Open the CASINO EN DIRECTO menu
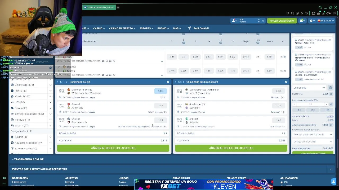The image size is (339, 190). tap(122, 28)
